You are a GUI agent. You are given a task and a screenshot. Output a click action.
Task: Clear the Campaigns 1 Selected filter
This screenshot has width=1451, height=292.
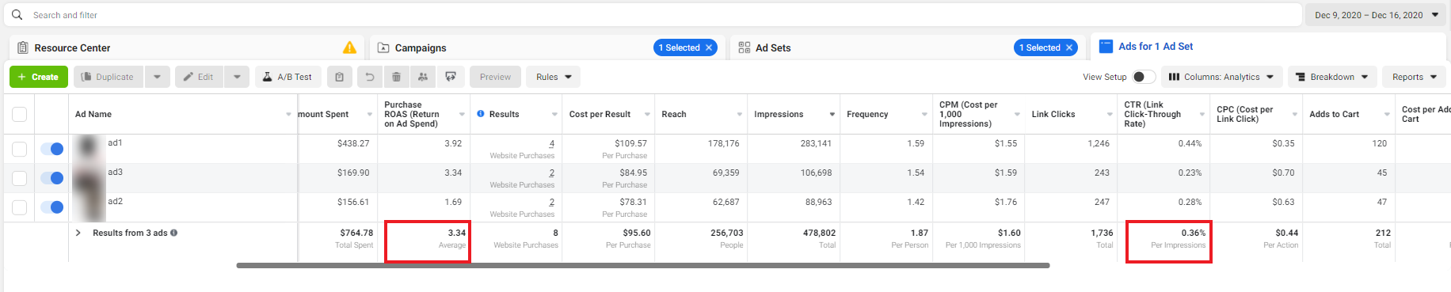tap(709, 47)
